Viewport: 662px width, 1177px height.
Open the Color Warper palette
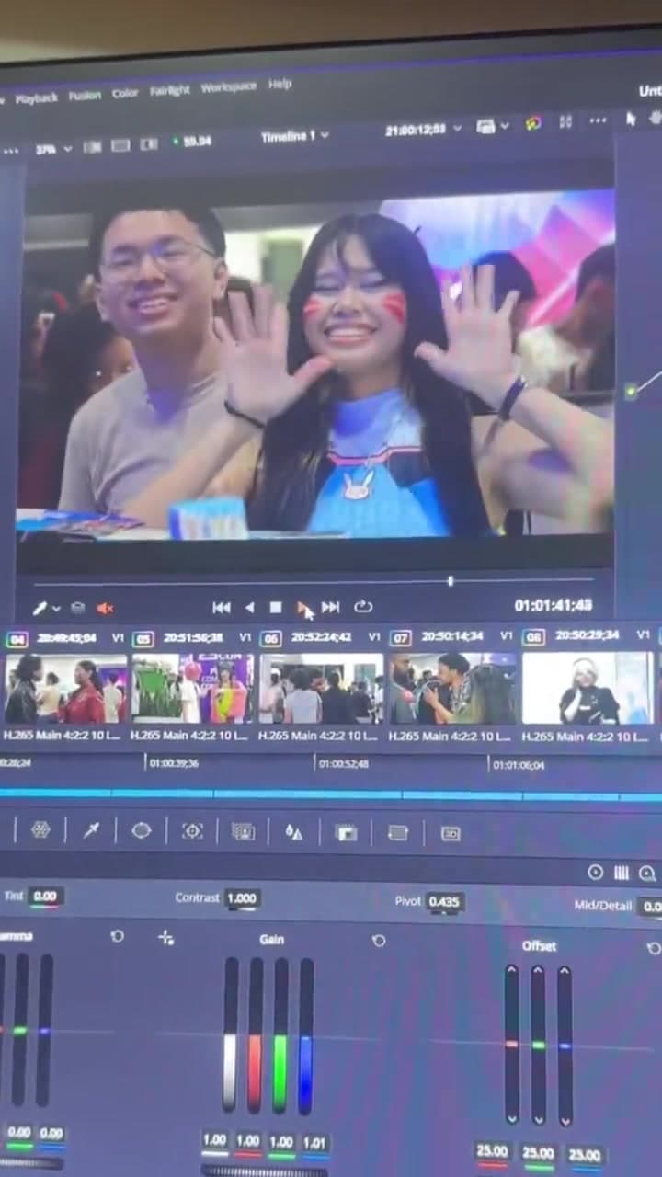[40, 829]
